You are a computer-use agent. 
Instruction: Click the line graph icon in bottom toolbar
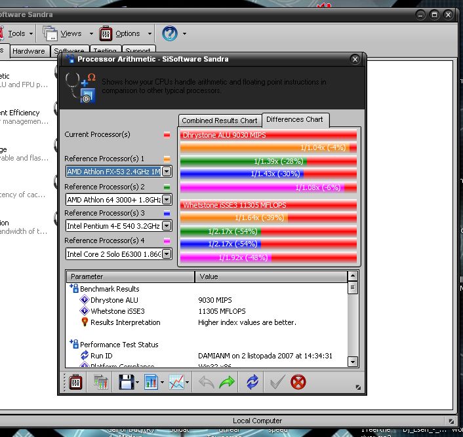point(176,382)
